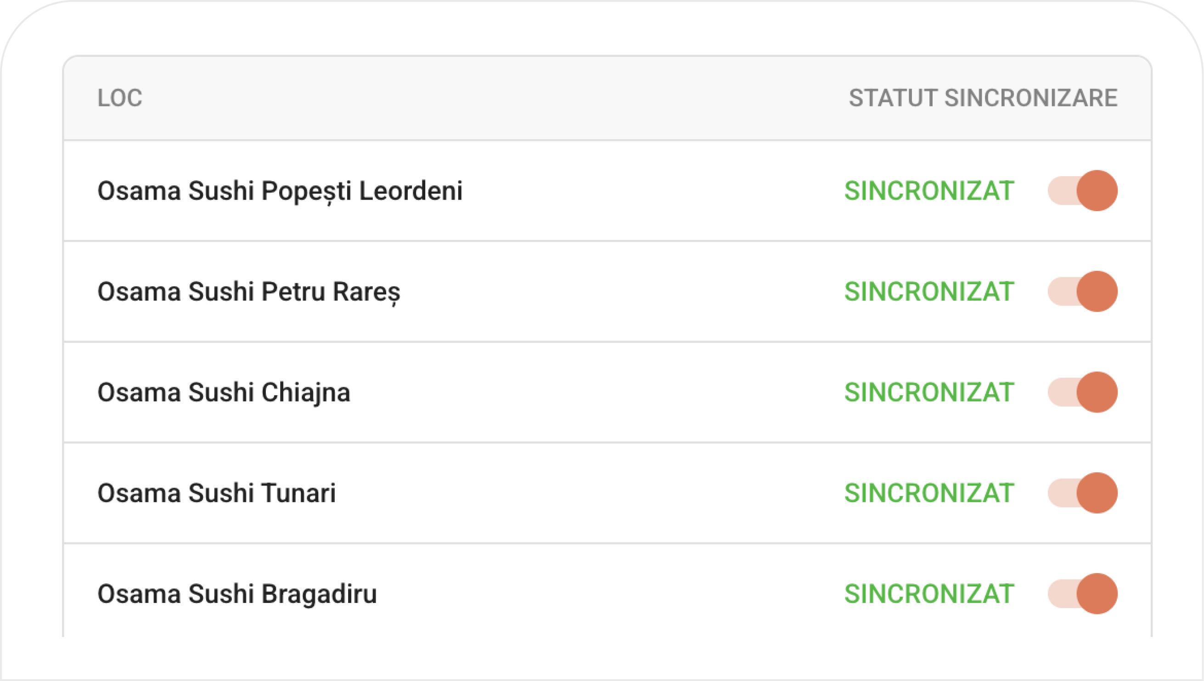Sort by the LOC column header

(x=120, y=98)
